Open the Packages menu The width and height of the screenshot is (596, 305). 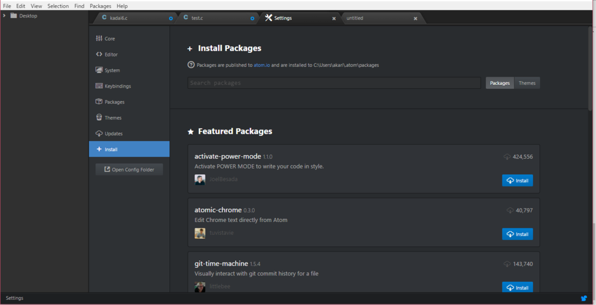pyautogui.click(x=100, y=6)
